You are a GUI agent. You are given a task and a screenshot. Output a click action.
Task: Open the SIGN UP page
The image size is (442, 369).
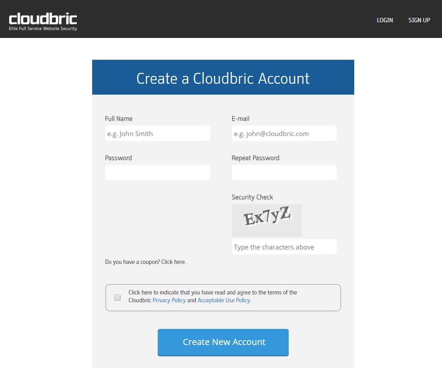[419, 20]
